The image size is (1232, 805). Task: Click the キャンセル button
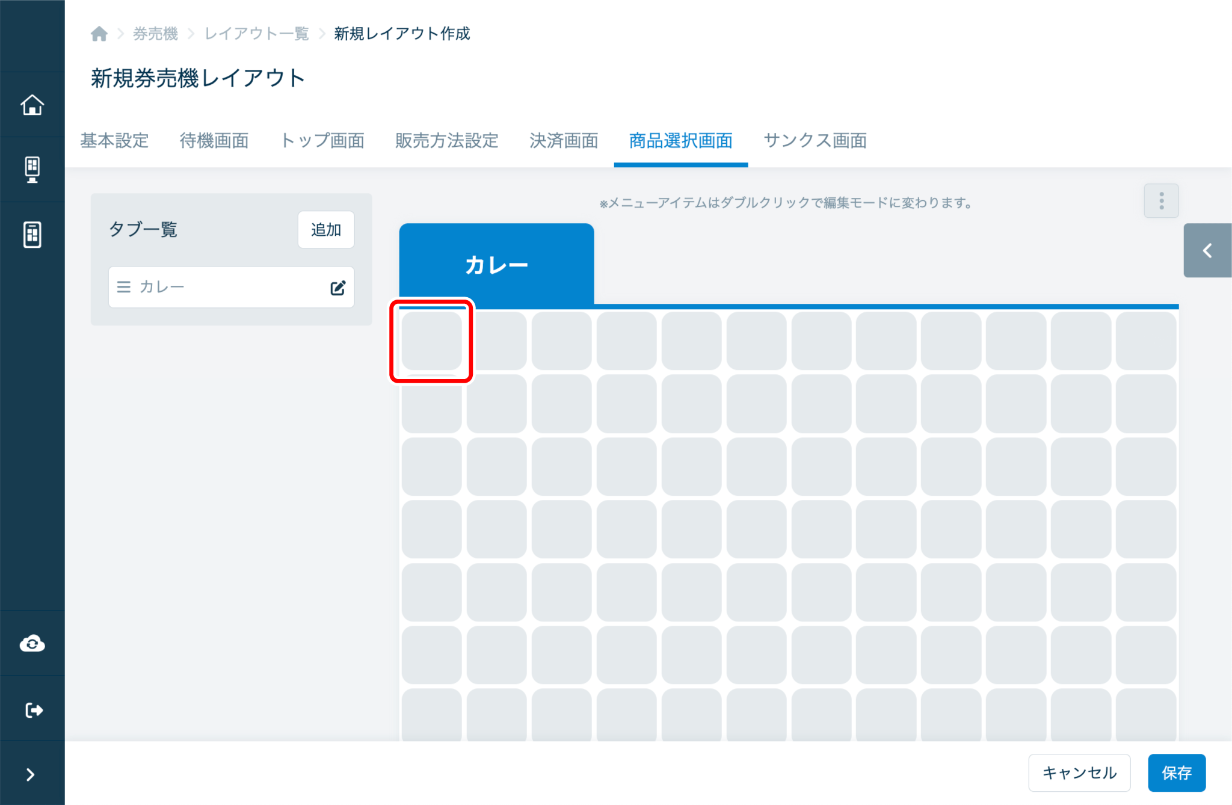[x=1079, y=773]
